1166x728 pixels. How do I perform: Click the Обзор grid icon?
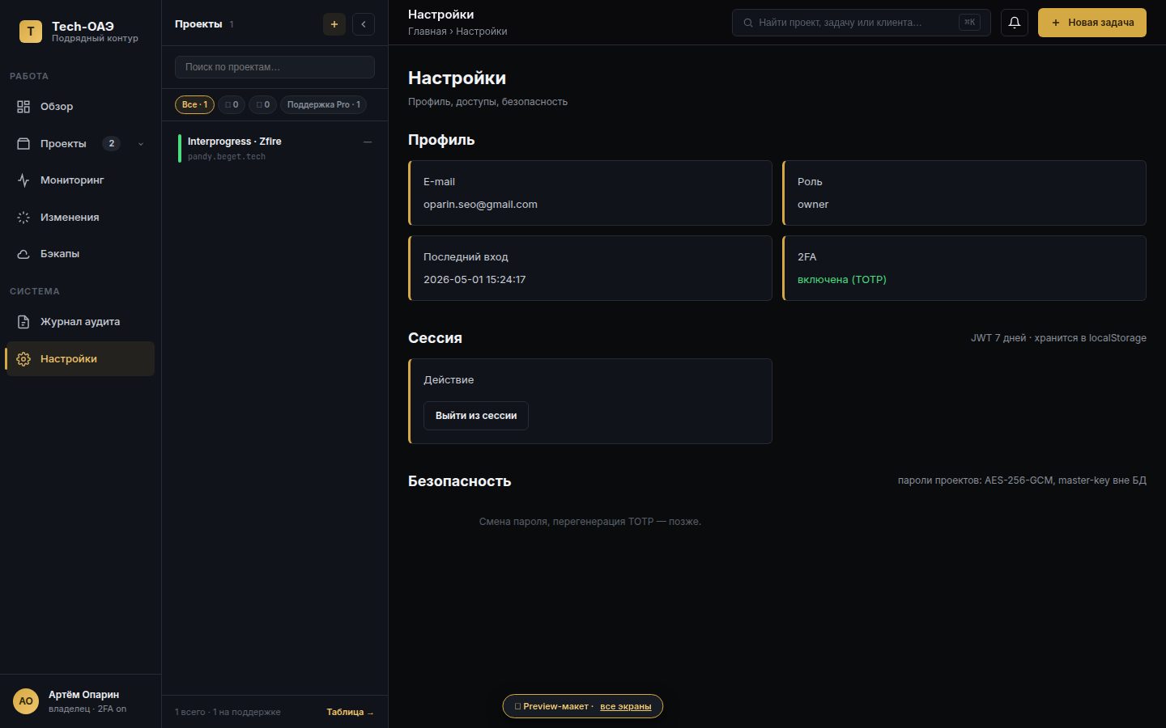(23, 107)
